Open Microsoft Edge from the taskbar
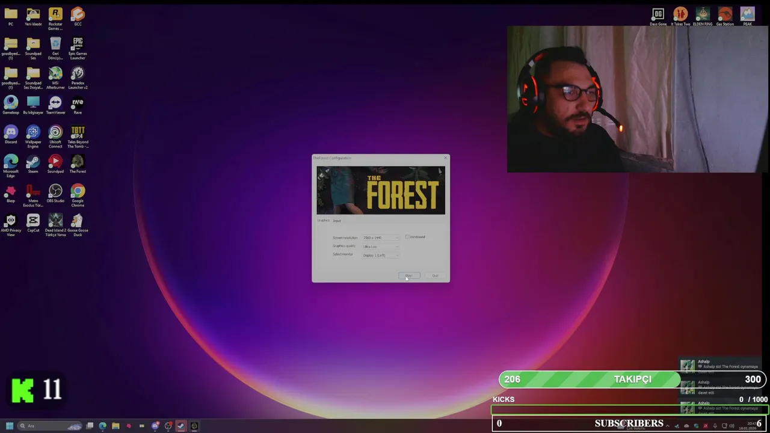Viewport: 770px width, 433px height. pos(103,426)
